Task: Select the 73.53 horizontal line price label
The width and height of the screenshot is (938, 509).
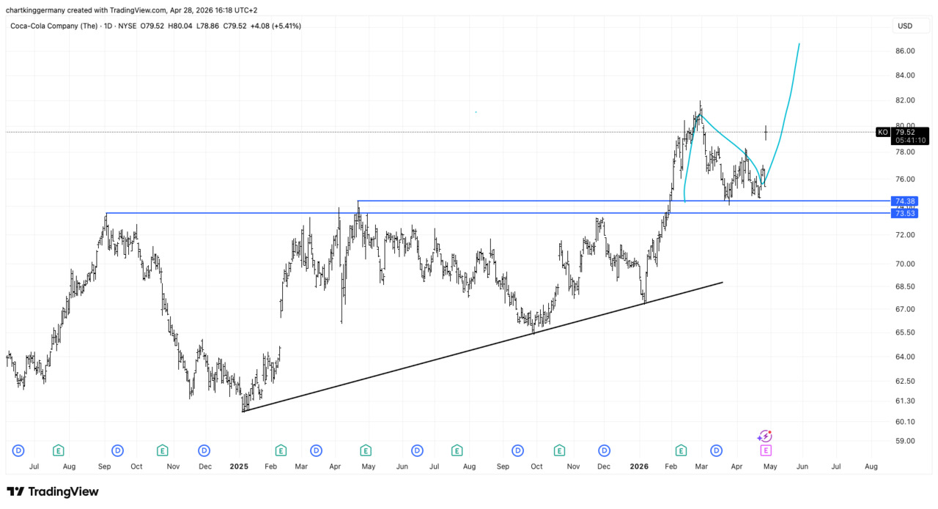Action: 904,212
